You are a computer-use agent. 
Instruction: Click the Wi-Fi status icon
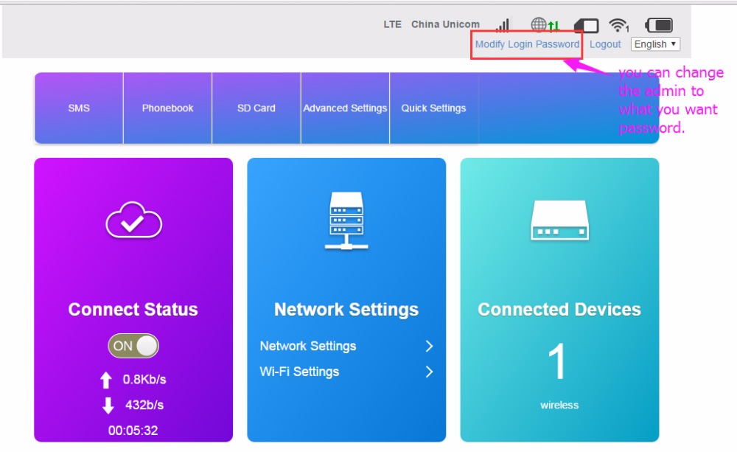618,26
